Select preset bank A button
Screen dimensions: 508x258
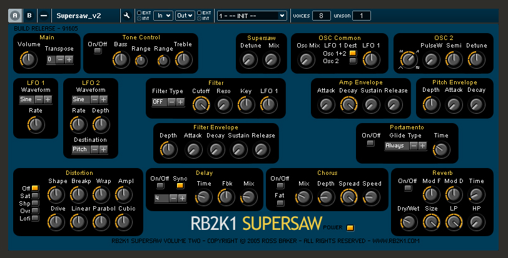point(15,15)
